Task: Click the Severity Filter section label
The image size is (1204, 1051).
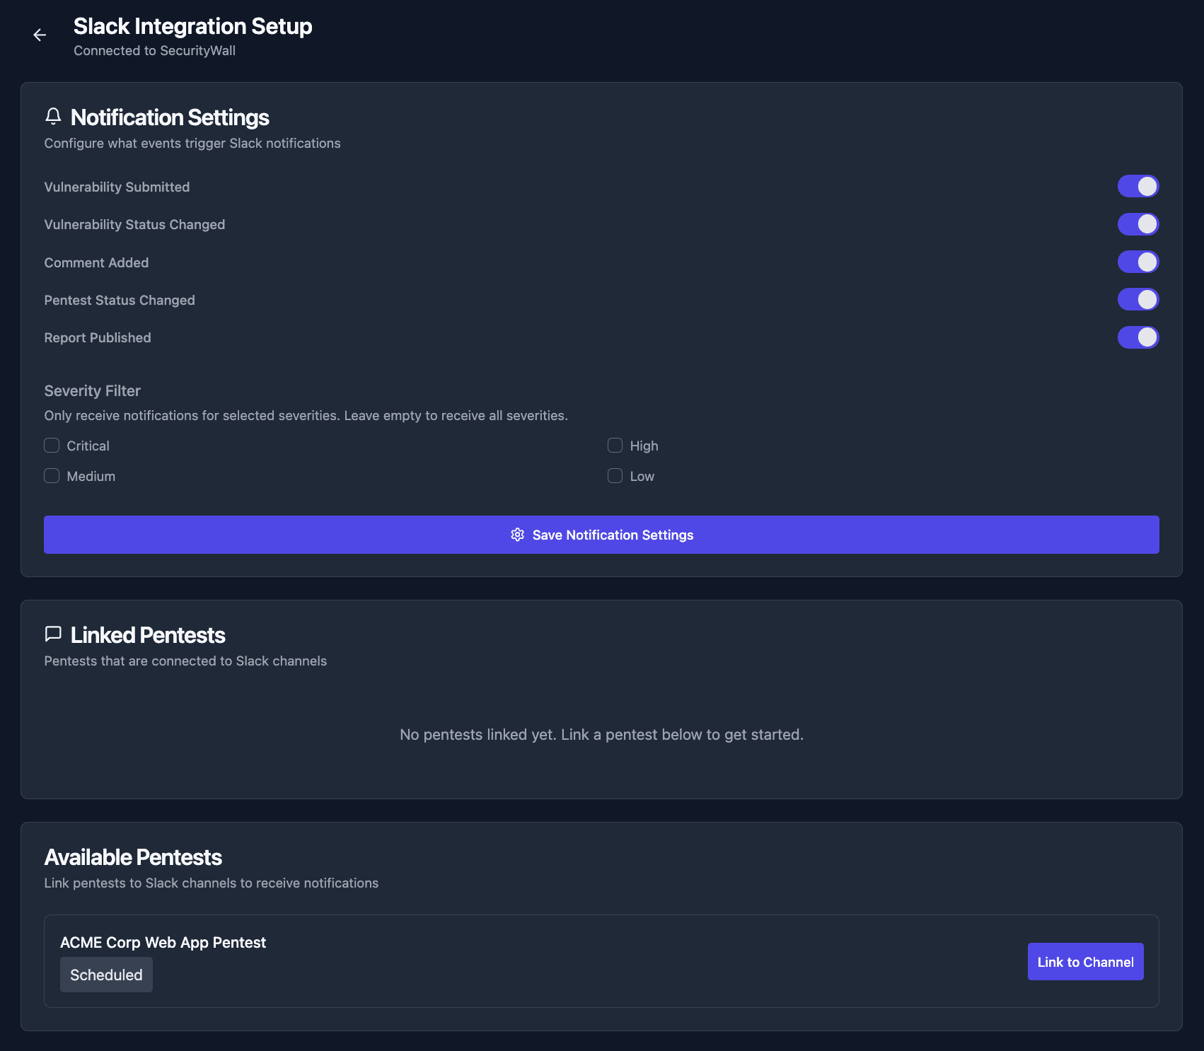Action: tap(92, 390)
